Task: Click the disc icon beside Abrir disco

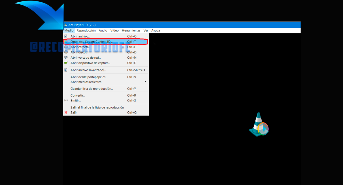Action: click(x=66, y=52)
